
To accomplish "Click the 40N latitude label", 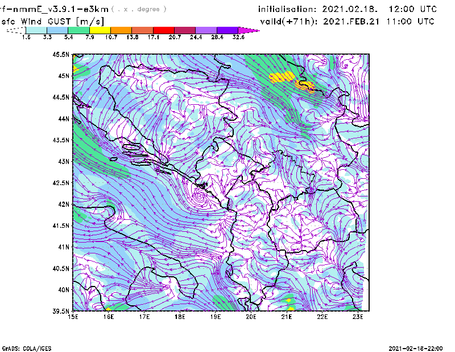I will click(x=64, y=290).
